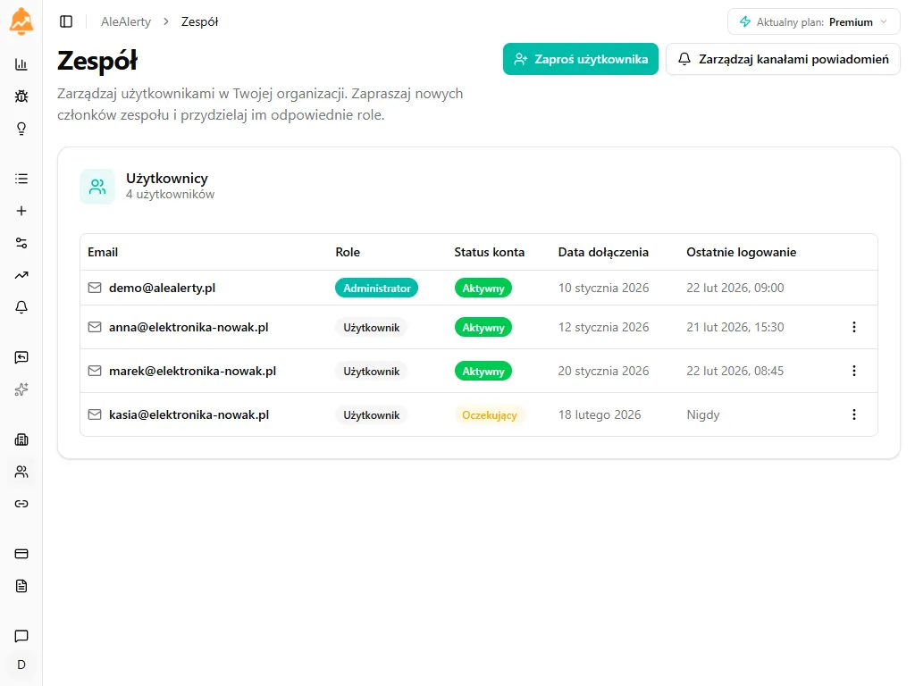Click the Status konta column header
This screenshot has width=915, height=686.
(490, 252)
